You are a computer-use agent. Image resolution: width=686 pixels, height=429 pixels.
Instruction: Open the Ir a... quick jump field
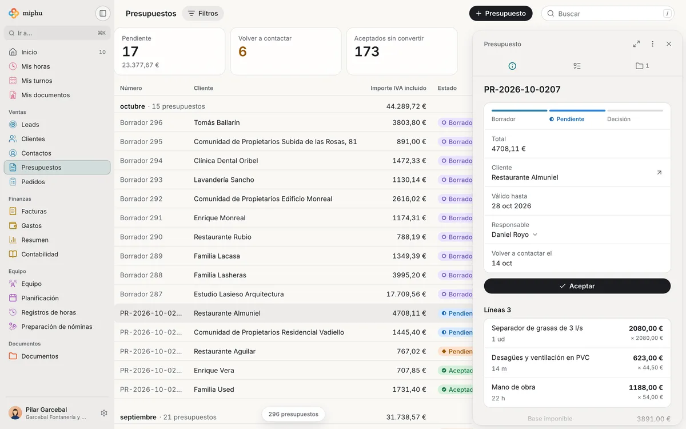click(57, 33)
